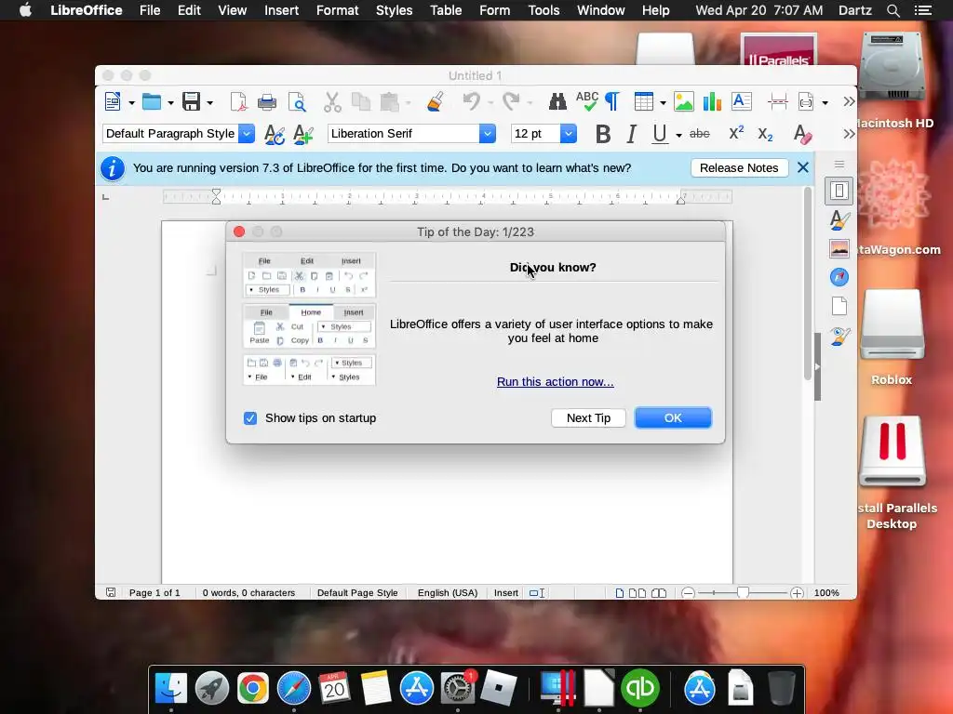
Task: Click the zoom in plus button
Action: (x=797, y=593)
